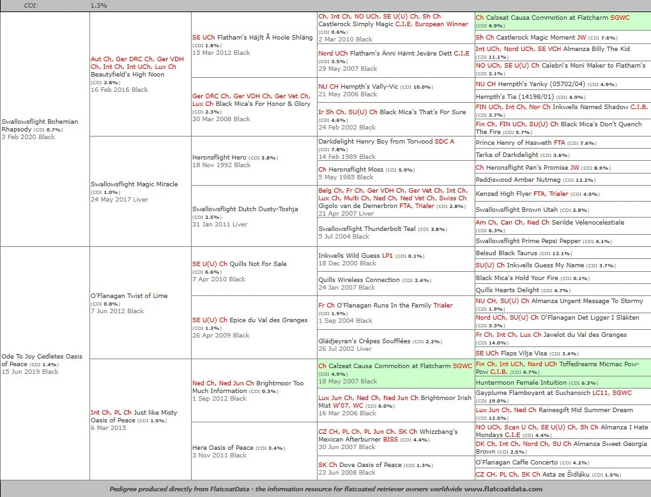Click on "Toffedreams Micmac Pow-Pow"

point(557,367)
